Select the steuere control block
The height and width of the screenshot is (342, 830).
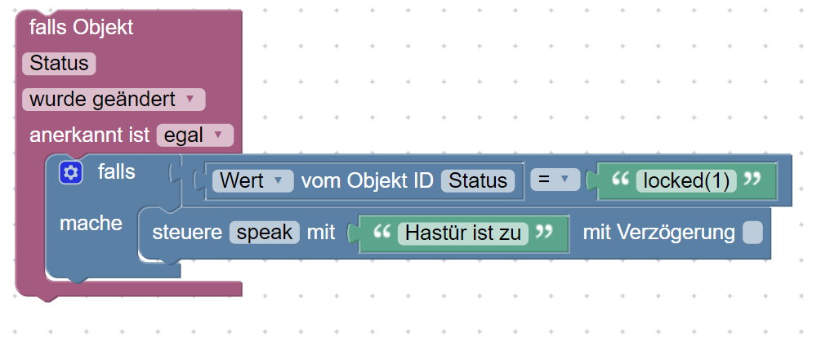tap(186, 233)
